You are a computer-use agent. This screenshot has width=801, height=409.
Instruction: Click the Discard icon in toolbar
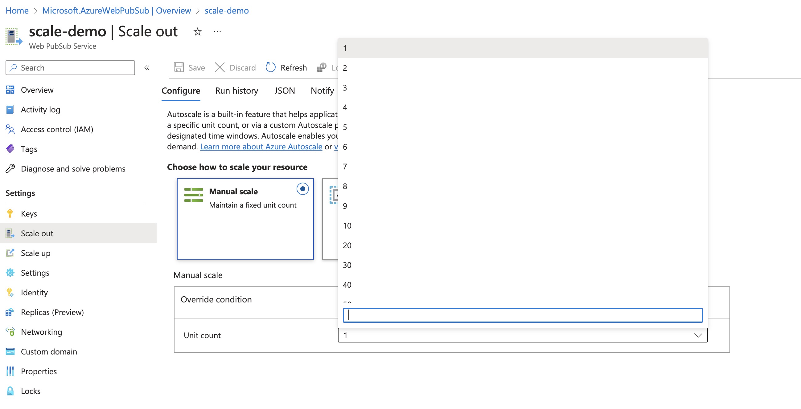click(219, 67)
